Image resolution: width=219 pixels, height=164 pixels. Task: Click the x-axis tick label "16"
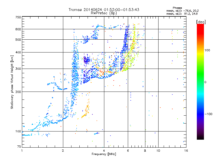tap(186, 151)
